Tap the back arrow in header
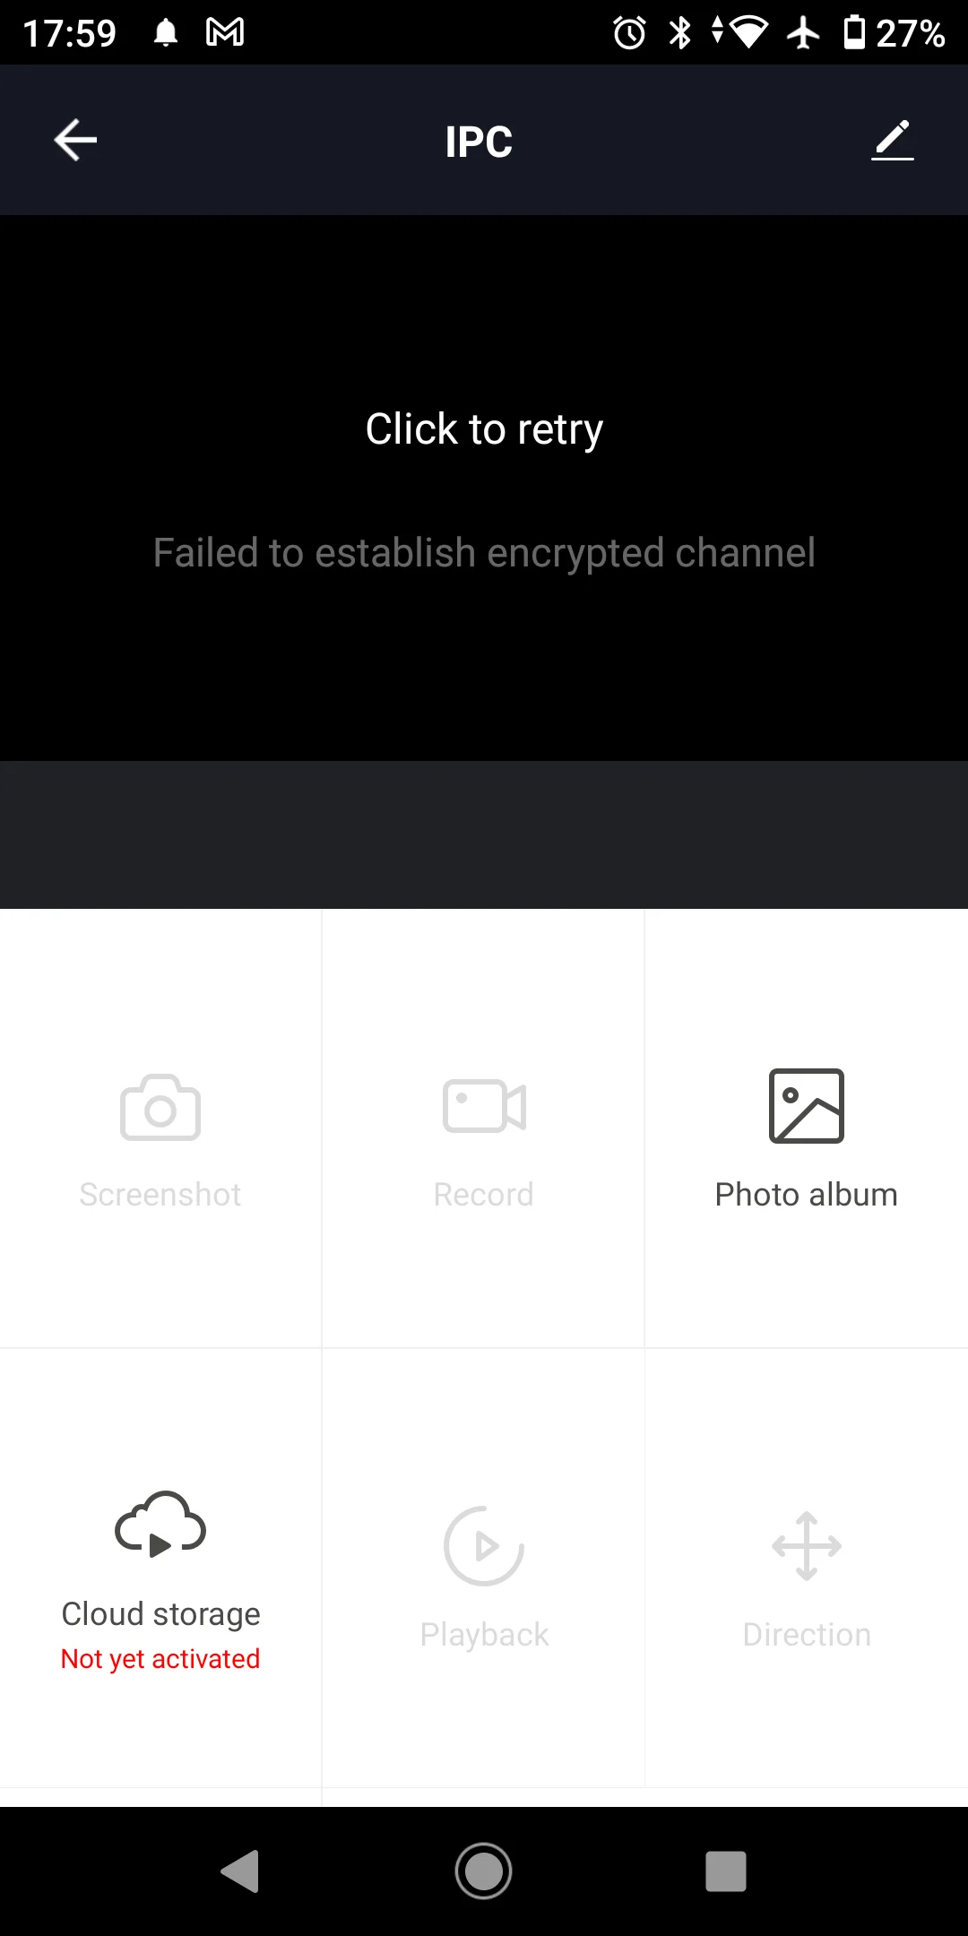 coord(75,140)
